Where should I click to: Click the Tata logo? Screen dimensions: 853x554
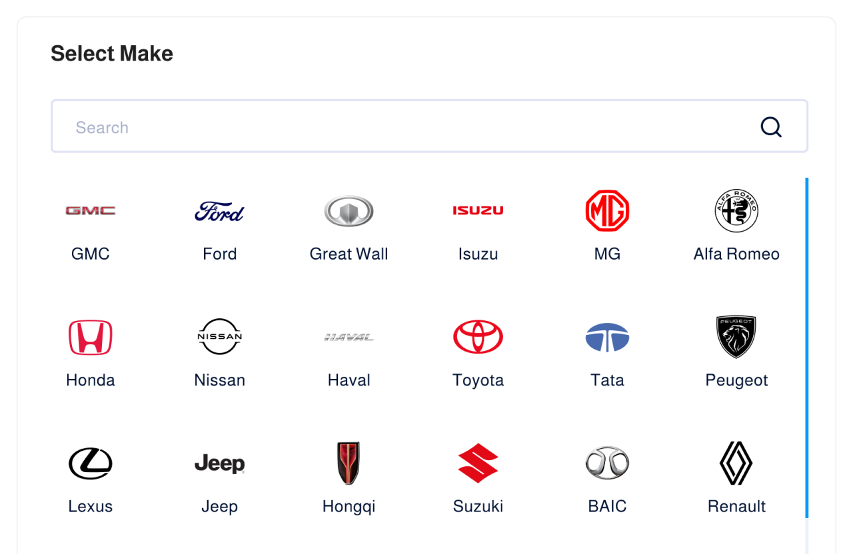pyautogui.click(x=607, y=337)
